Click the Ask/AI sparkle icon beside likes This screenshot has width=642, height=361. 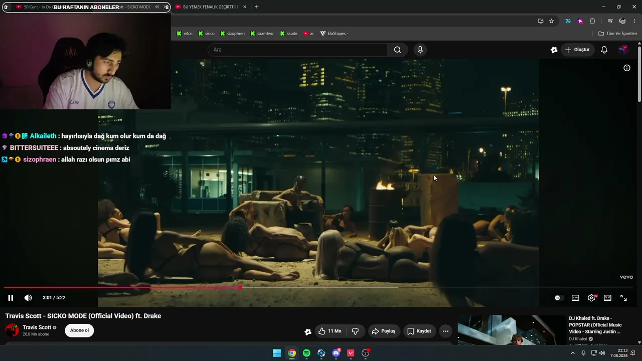(x=307, y=331)
